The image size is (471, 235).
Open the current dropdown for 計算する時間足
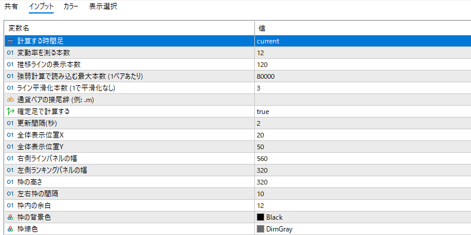tap(363, 41)
